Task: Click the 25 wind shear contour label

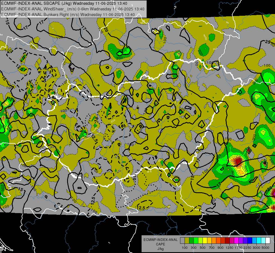Action: (x=268, y=42)
